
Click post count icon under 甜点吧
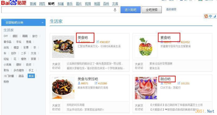click(179, 83)
